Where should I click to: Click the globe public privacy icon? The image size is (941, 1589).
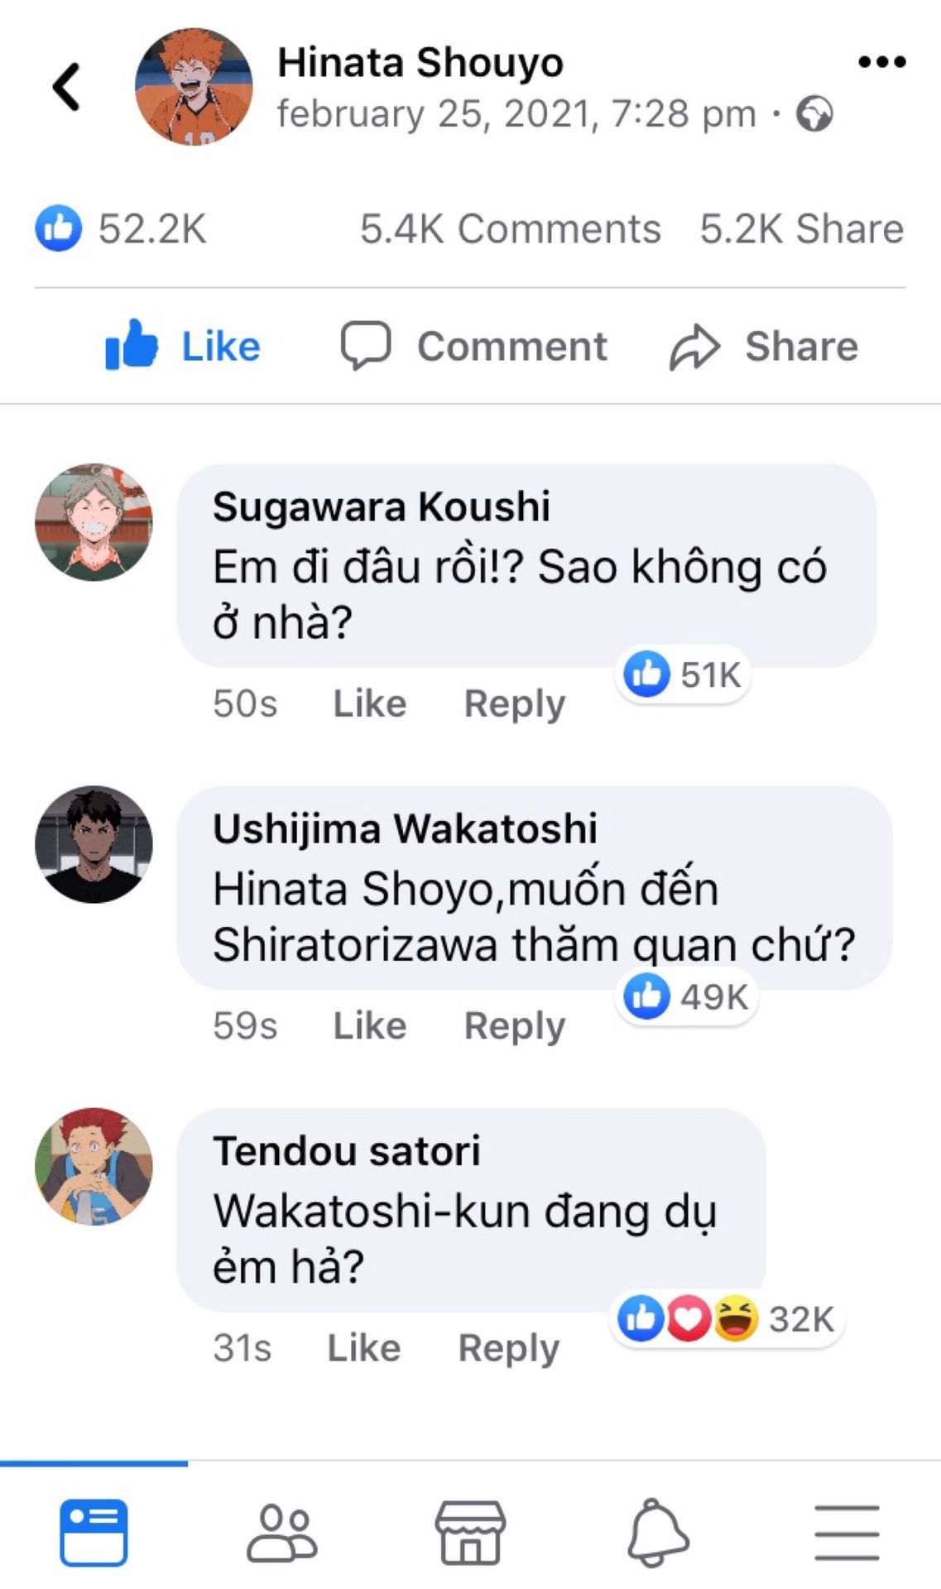[x=814, y=114]
